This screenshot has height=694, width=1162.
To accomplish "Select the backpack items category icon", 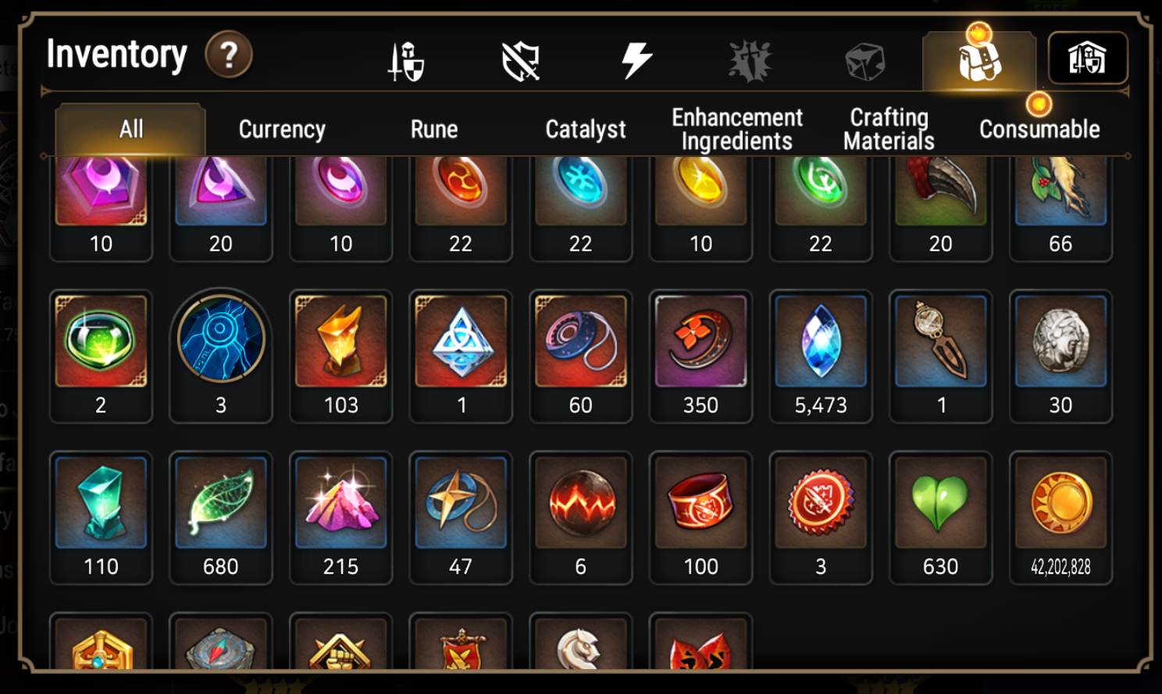I will (979, 61).
